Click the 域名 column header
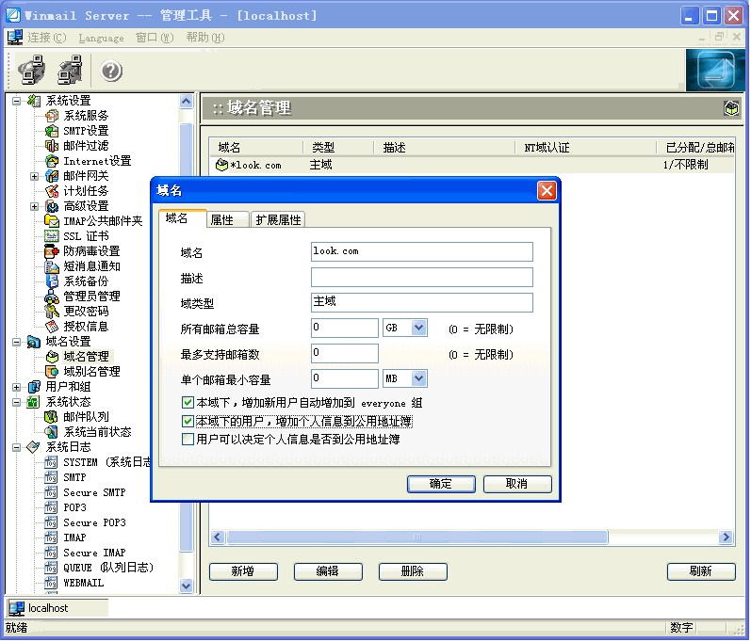 (x=256, y=148)
